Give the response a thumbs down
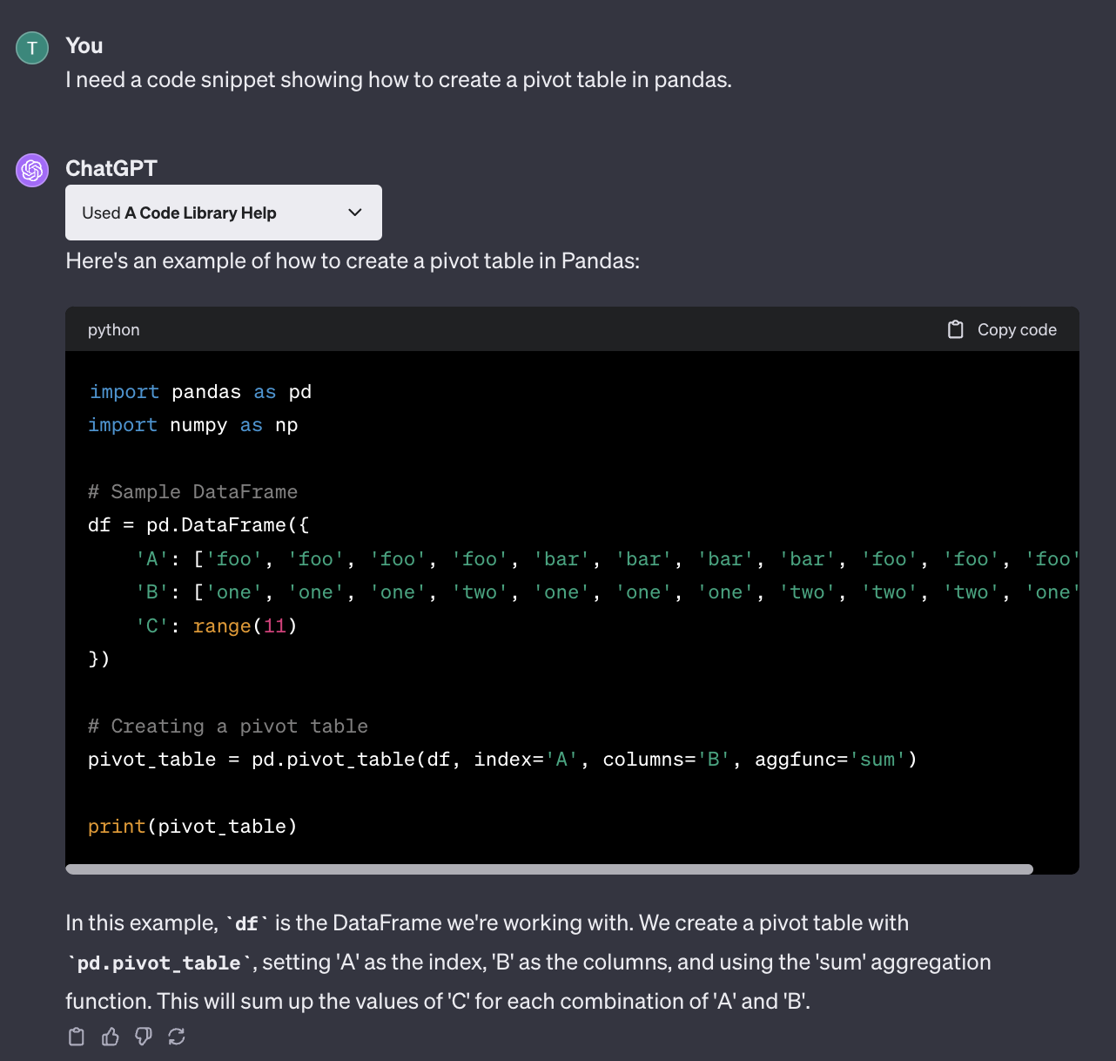The height and width of the screenshot is (1061, 1116). click(x=144, y=1037)
